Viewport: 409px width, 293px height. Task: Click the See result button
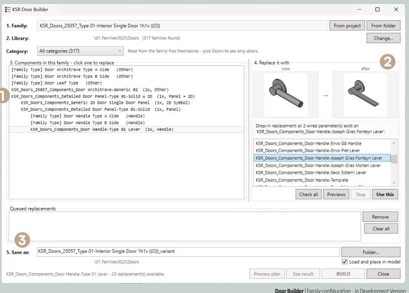[x=303, y=274]
